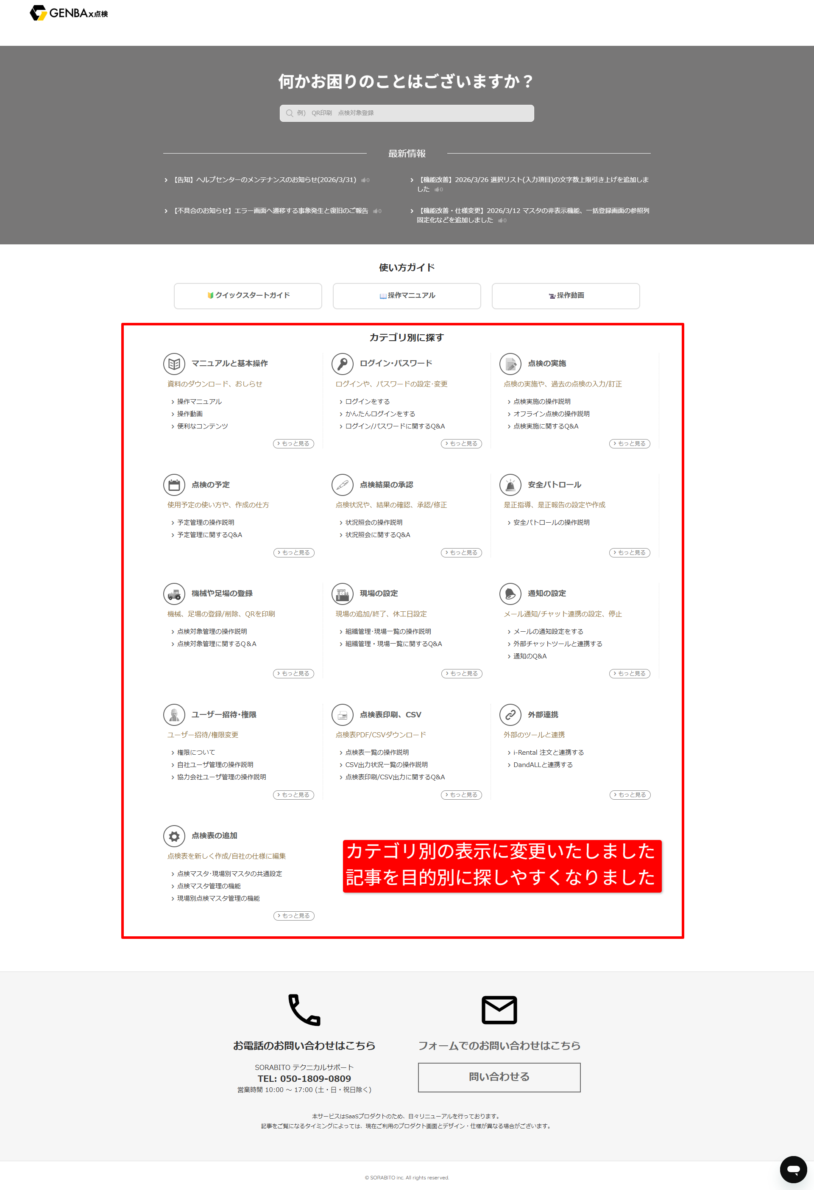Click the help search input field
The image size is (814, 1190).
tap(407, 113)
